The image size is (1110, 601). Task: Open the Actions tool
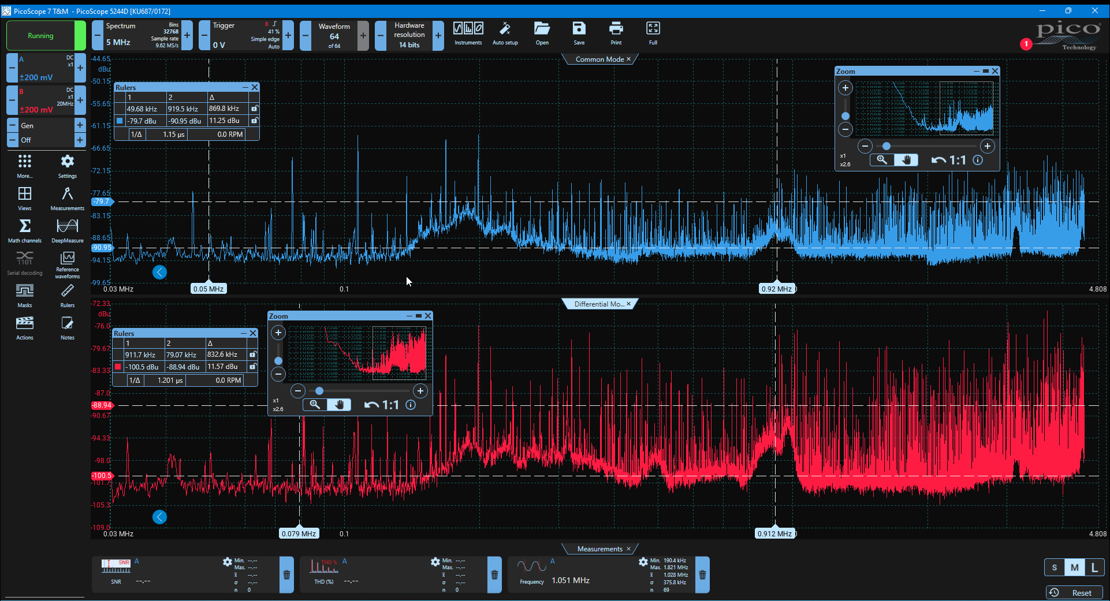(x=24, y=327)
